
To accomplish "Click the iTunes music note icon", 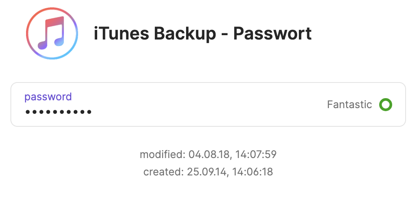I will [52, 33].
